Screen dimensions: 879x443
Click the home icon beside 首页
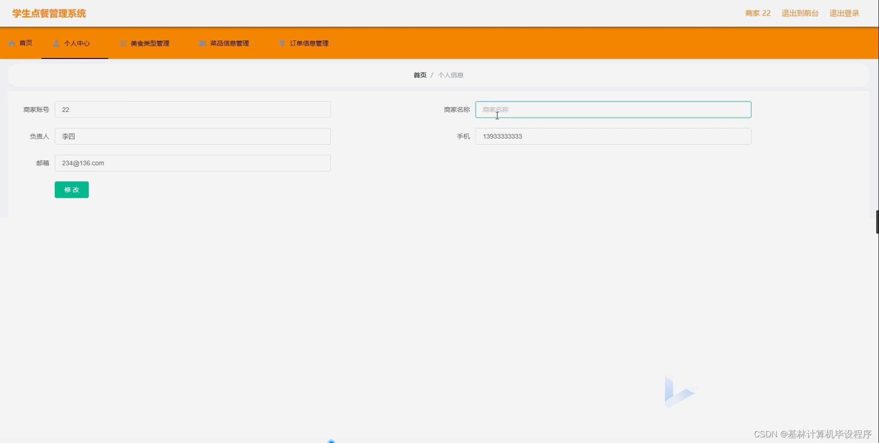(x=11, y=43)
